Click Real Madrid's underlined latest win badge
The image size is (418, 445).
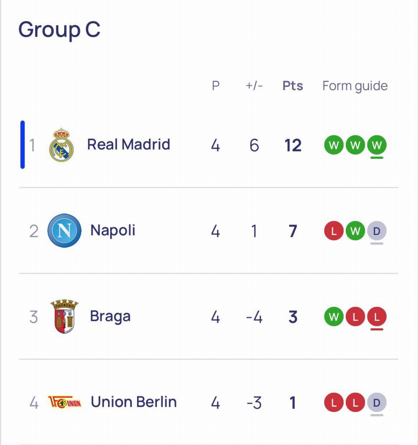point(376,145)
